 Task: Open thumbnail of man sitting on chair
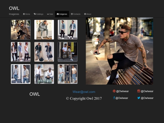67,52
